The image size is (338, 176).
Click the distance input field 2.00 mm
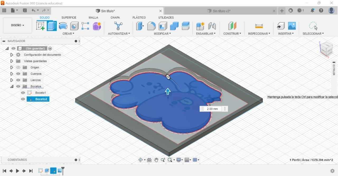pyautogui.click(x=212, y=109)
